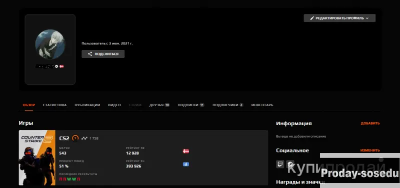Open the Подписчики tab with 2 followers
This screenshot has width=400, height=188.
pos(228,105)
